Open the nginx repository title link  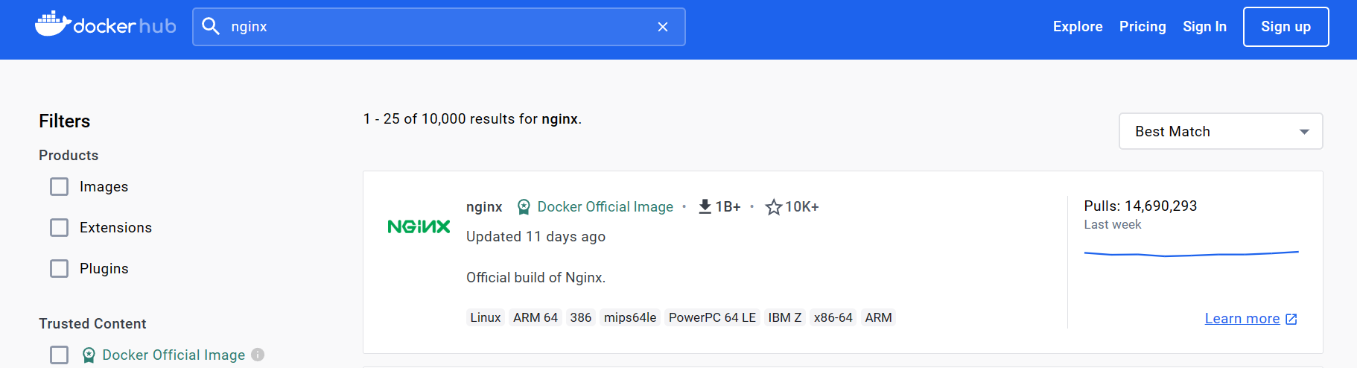484,207
